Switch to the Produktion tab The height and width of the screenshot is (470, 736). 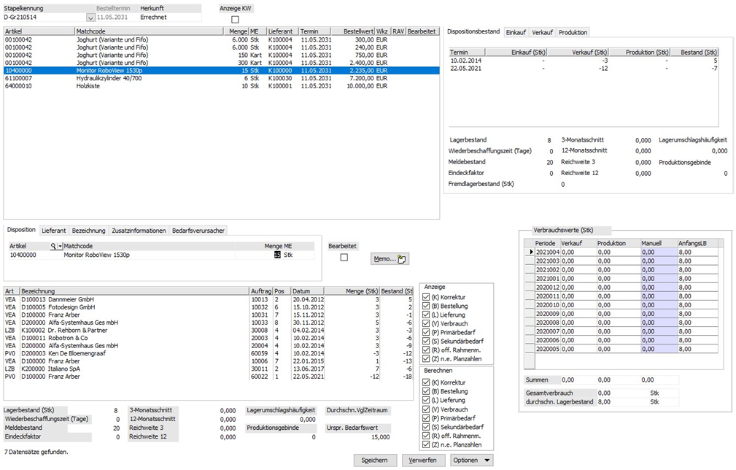573,32
